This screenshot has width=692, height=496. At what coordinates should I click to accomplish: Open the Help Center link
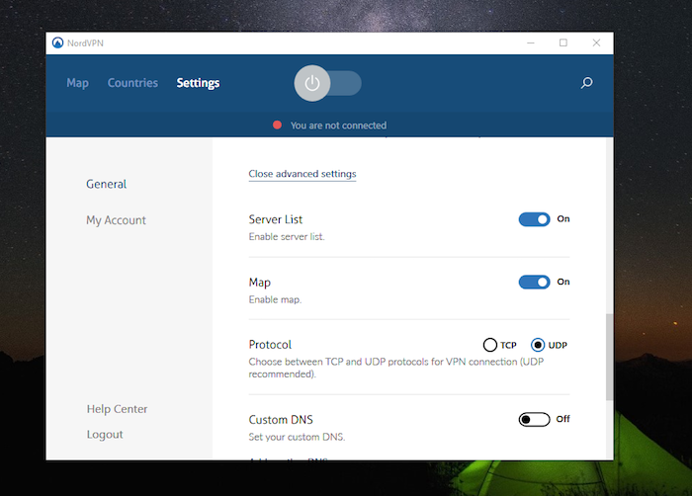(x=117, y=409)
